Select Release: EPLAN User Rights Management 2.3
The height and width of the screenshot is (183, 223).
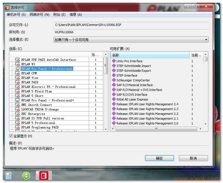(x=147, y=109)
